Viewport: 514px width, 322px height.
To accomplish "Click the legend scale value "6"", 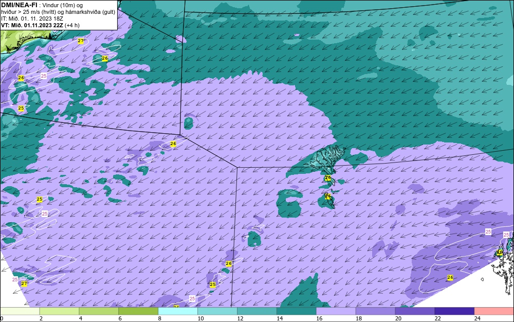I will [x=120, y=318].
